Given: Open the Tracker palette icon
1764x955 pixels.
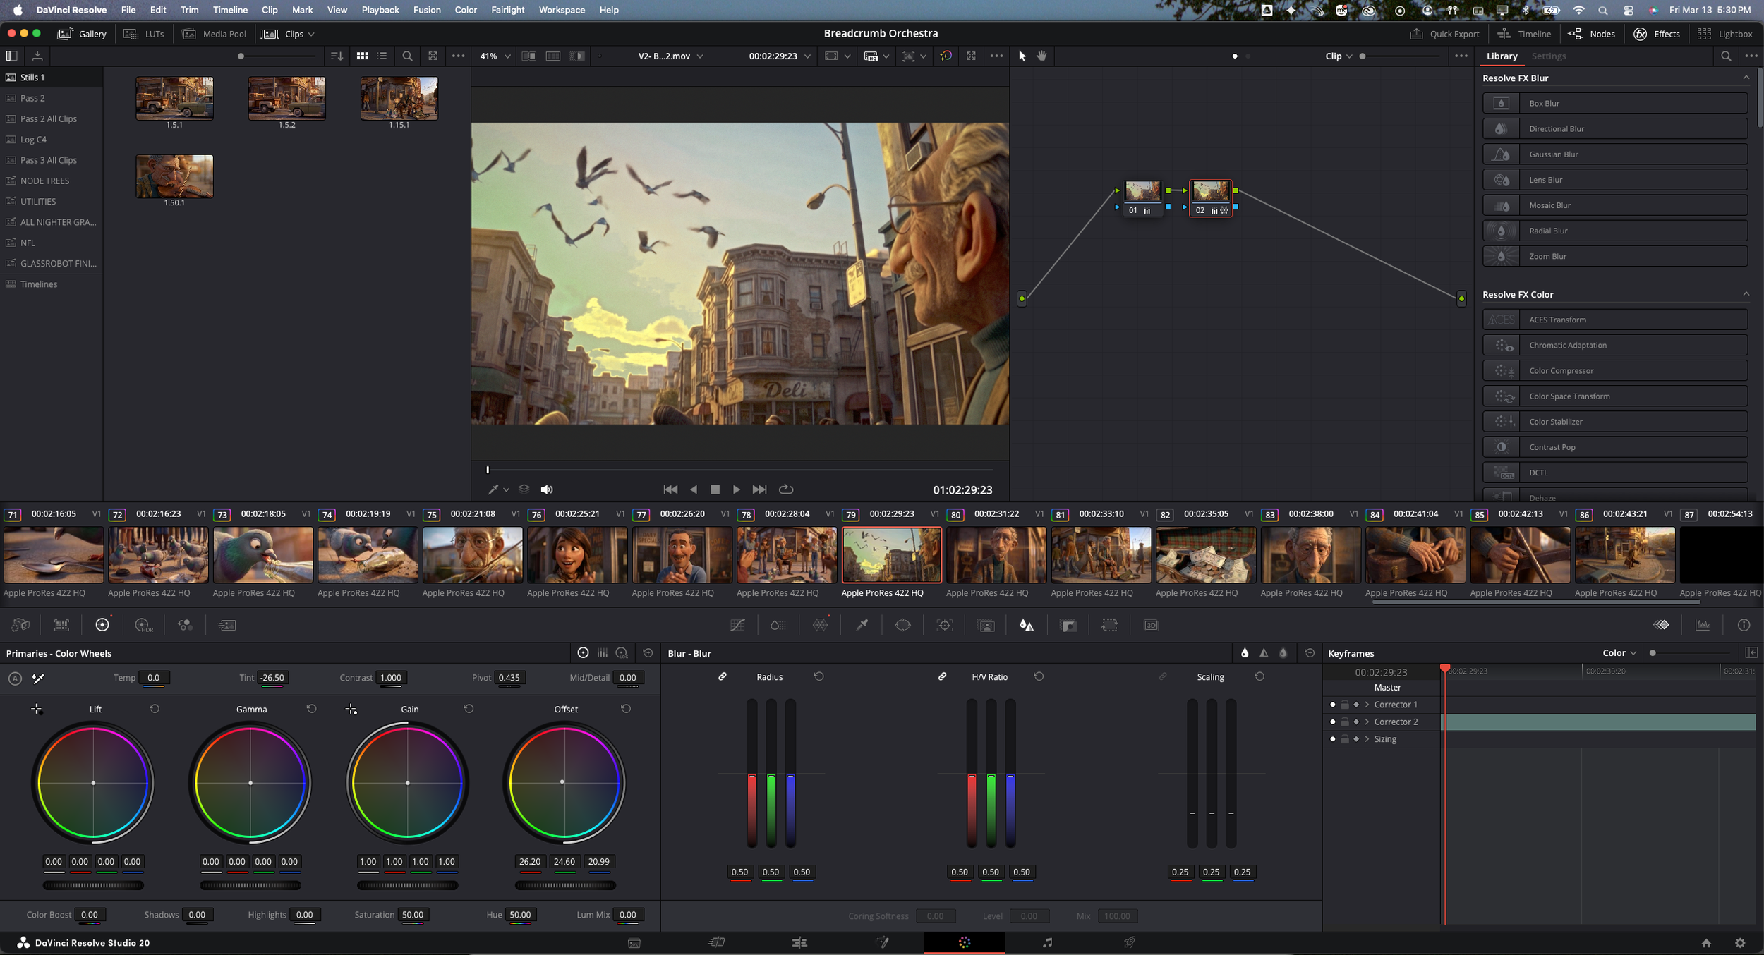Looking at the screenshot, I should coord(944,625).
